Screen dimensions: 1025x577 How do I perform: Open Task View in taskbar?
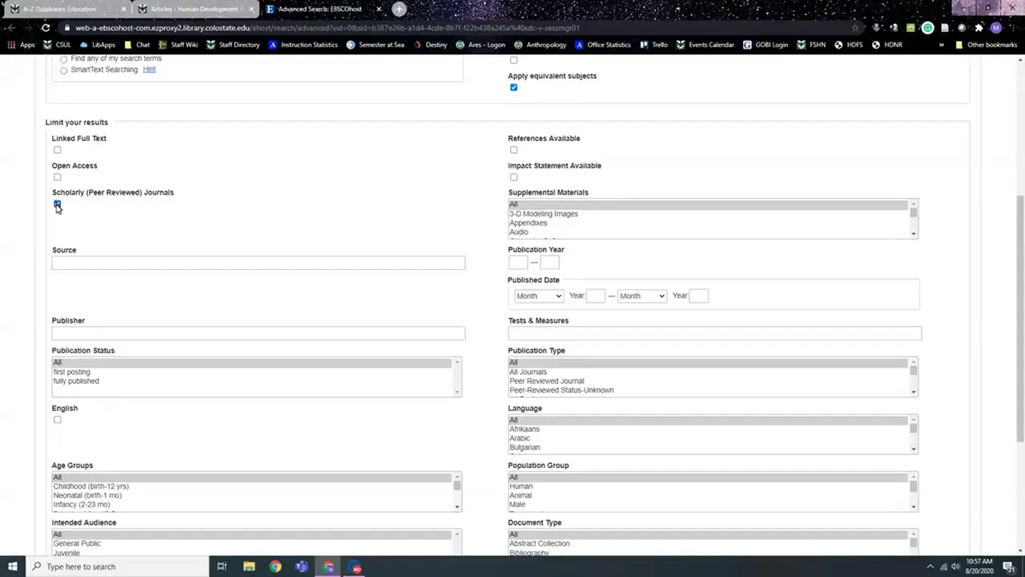[x=222, y=567]
